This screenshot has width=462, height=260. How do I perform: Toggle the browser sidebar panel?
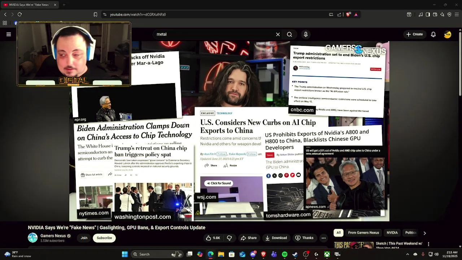pyautogui.click(x=428, y=14)
